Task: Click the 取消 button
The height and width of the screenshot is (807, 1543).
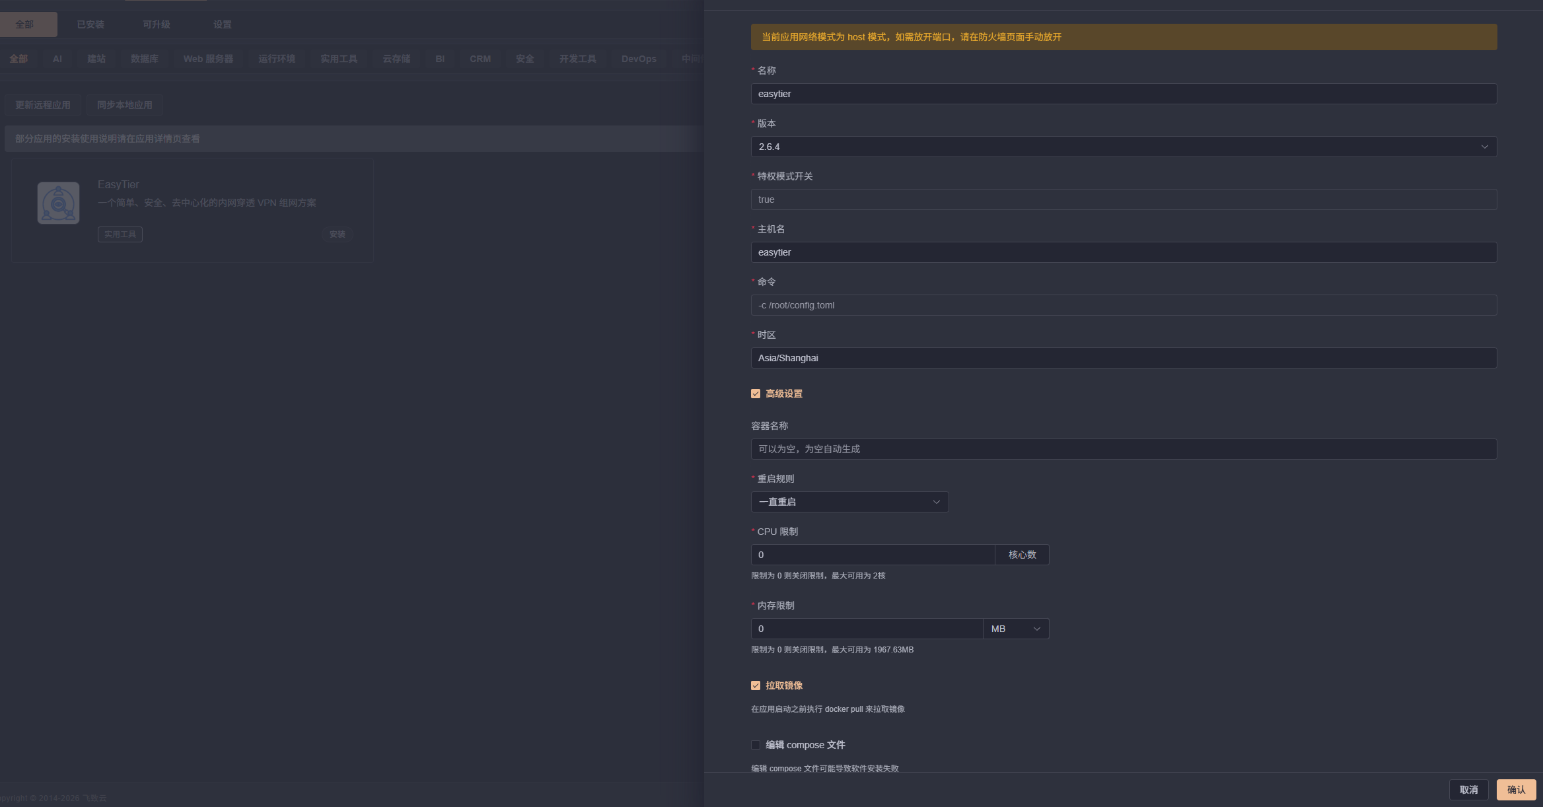Action: point(1469,790)
